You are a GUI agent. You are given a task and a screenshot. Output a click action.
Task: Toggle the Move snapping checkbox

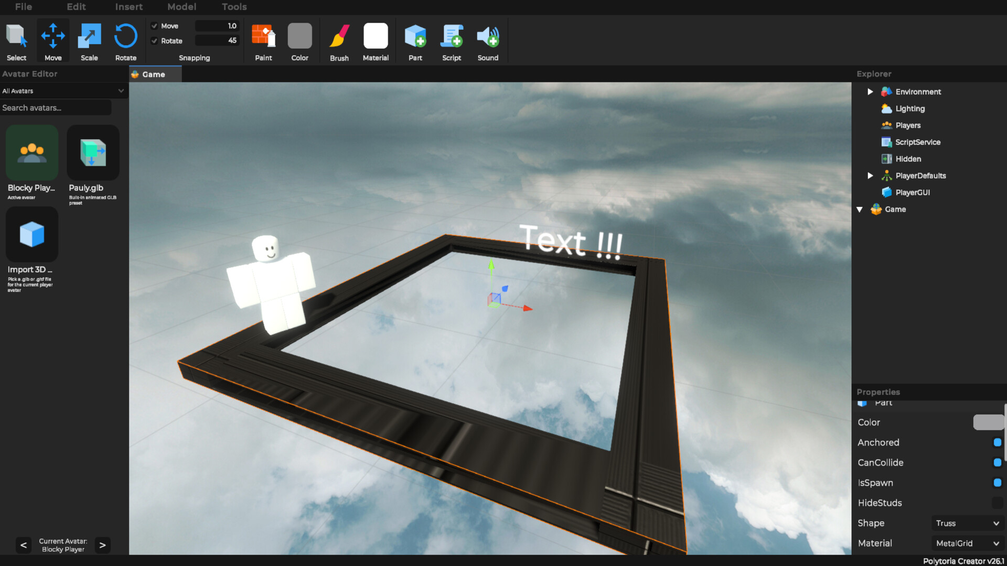tap(155, 26)
